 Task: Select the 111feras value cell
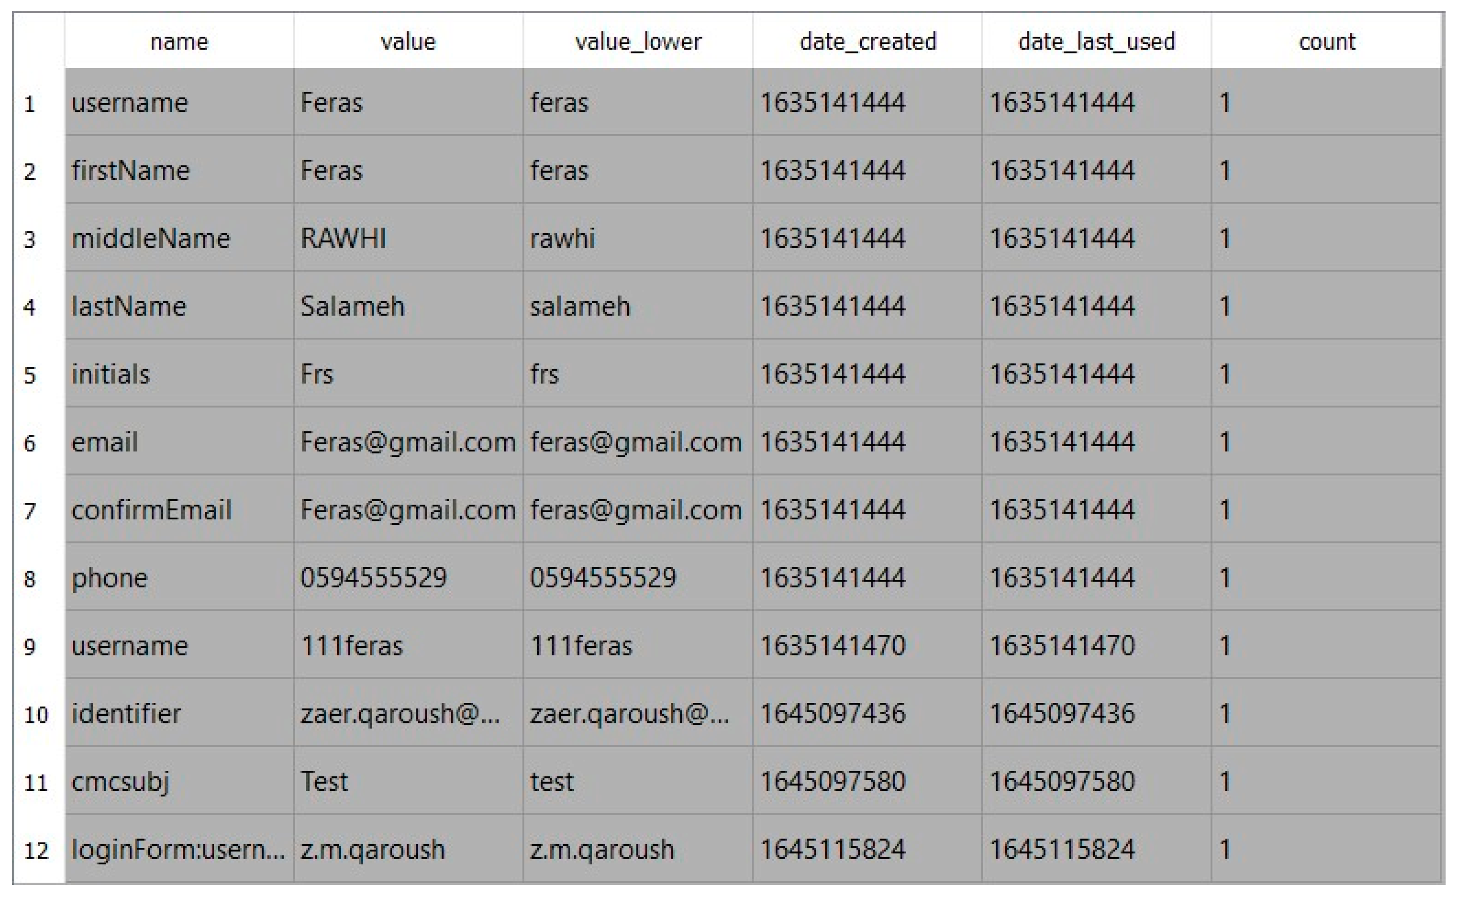click(x=352, y=646)
